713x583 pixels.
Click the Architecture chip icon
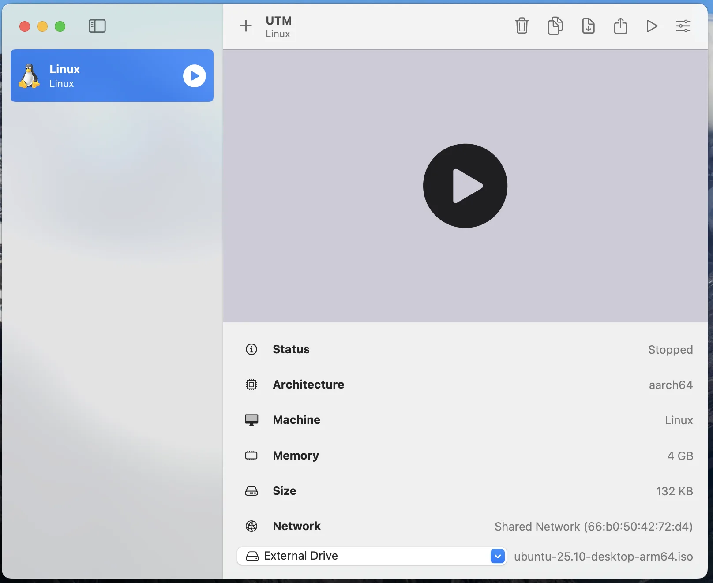(251, 385)
